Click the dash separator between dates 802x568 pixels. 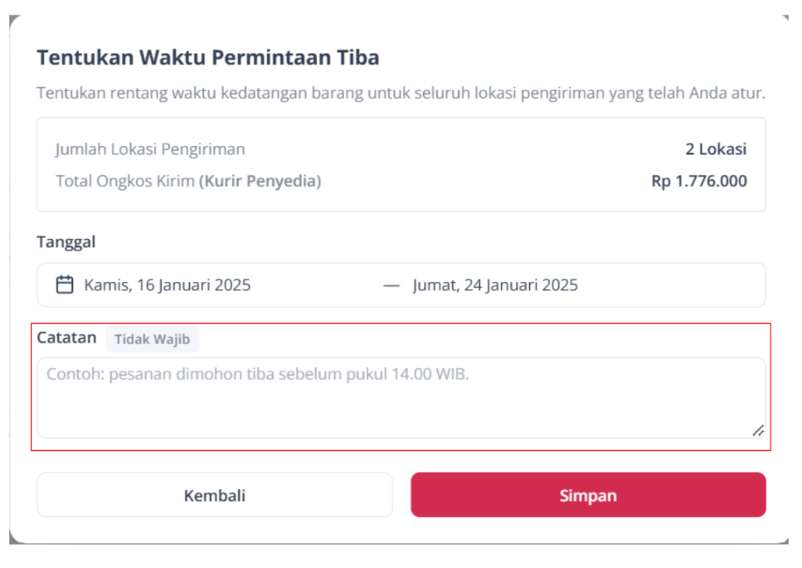point(391,286)
